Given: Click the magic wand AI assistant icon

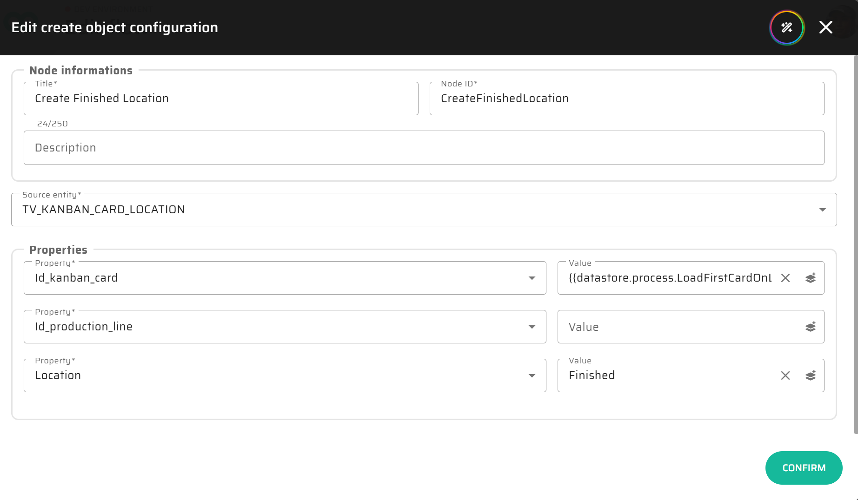Looking at the screenshot, I should (786, 27).
